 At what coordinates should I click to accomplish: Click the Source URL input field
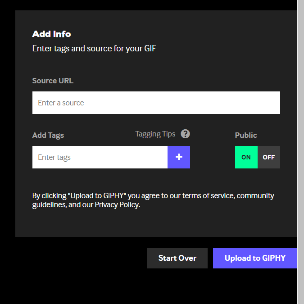pyautogui.click(x=156, y=103)
